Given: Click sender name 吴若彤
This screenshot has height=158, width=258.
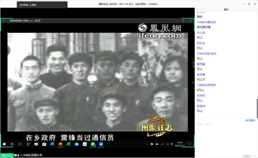Looking at the screenshot, I should (x=201, y=95).
